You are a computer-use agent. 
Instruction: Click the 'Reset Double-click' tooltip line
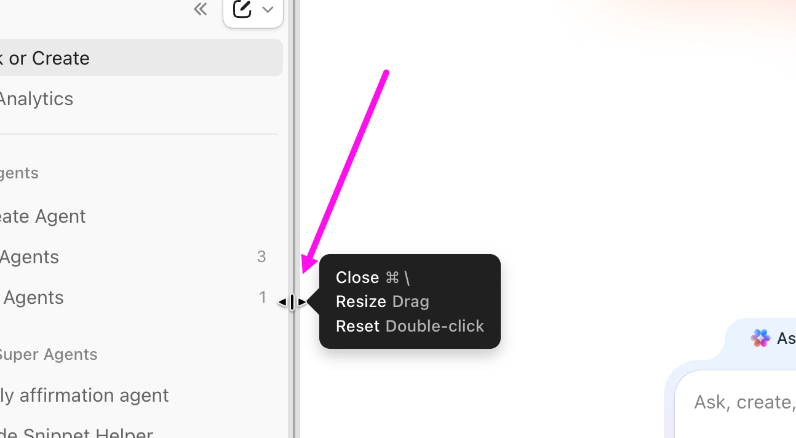(x=410, y=326)
